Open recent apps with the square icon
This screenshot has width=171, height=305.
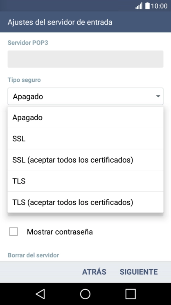click(130, 294)
